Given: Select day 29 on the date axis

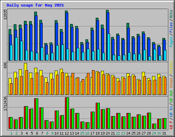Looking at the screenshot, I should tap(154, 133).
